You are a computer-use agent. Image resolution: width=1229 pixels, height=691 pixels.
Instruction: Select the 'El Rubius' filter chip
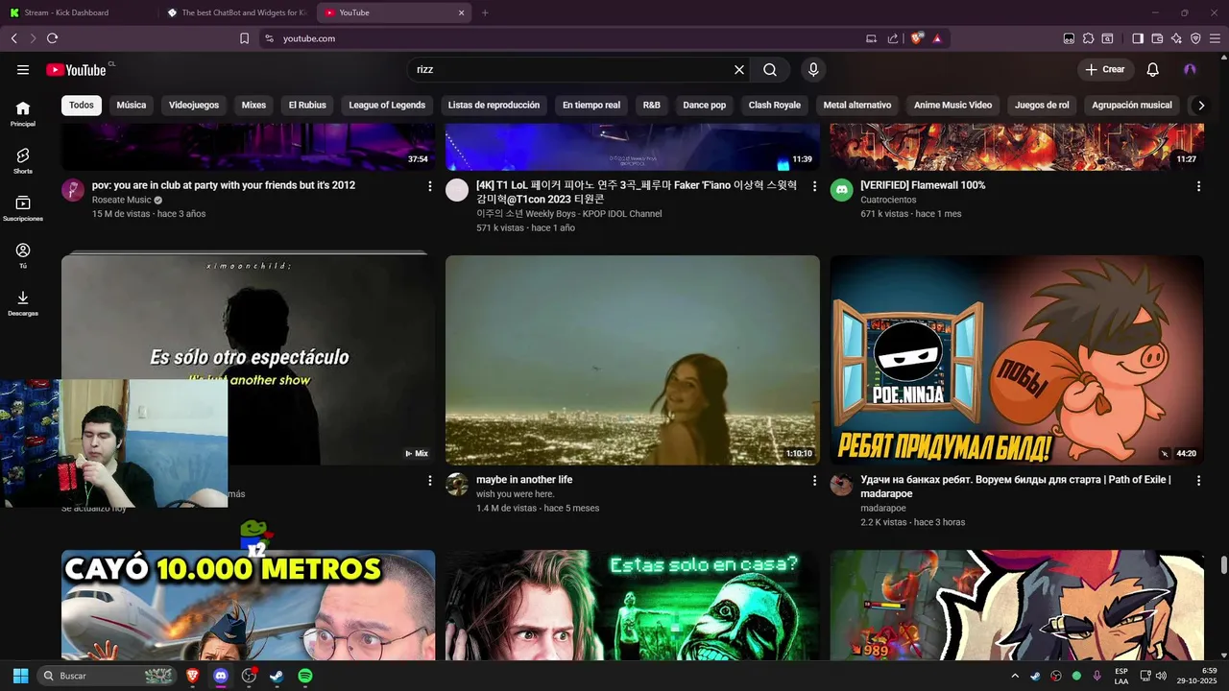[x=307, y=105]
